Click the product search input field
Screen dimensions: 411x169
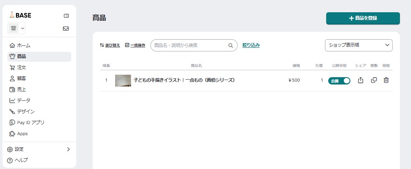tap(190, 45)
